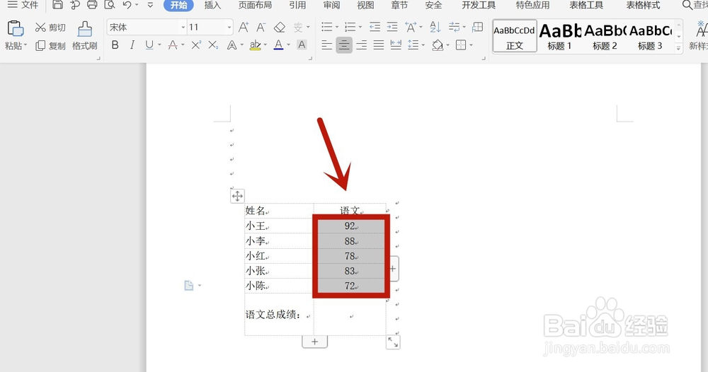708x372 pixels.
Task: Expand the font color dropdown arrow
Action: click(289, 45)
